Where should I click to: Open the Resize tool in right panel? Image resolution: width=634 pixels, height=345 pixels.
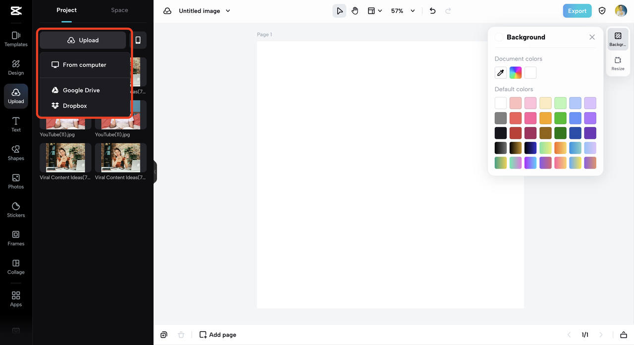[x=618, y=63]
